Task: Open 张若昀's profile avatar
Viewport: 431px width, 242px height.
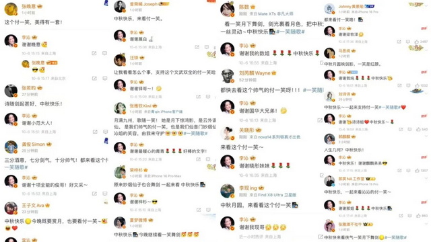Action: coord(11,91)
